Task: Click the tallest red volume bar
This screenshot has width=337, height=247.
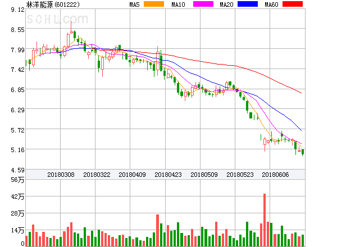Action: pyautogui.click(x=264, y=220)
